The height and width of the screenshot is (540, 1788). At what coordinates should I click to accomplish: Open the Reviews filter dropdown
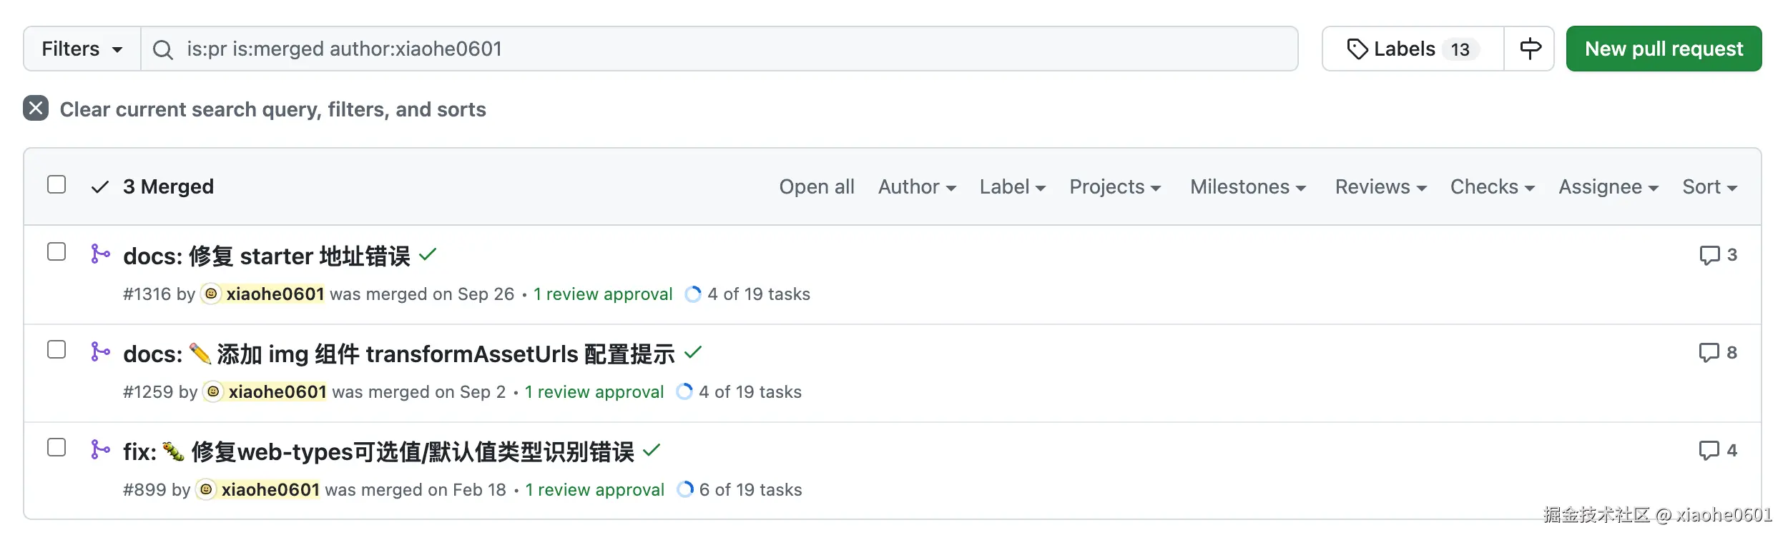[1380, 187]
